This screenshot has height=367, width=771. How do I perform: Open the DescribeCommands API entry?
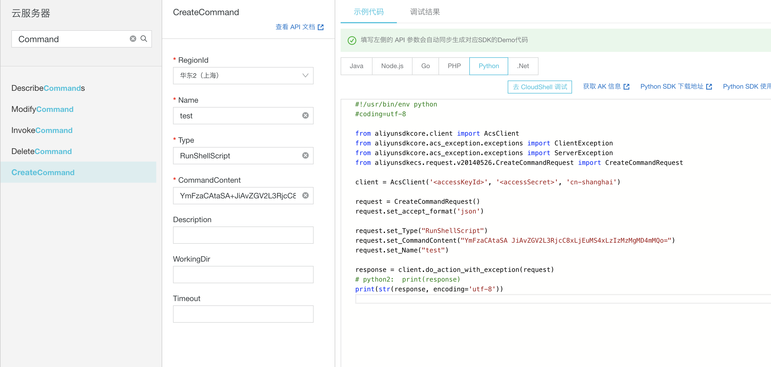coord(48,88)
